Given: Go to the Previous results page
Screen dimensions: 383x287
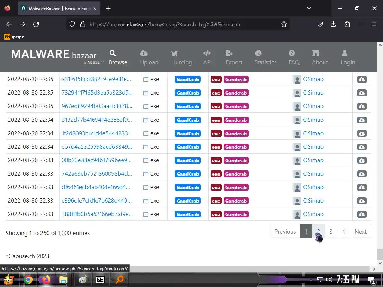Looking at the screenshot, I should (x=285, y=231).
